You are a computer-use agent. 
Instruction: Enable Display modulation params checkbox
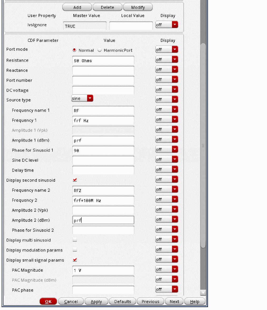point(75,250)
